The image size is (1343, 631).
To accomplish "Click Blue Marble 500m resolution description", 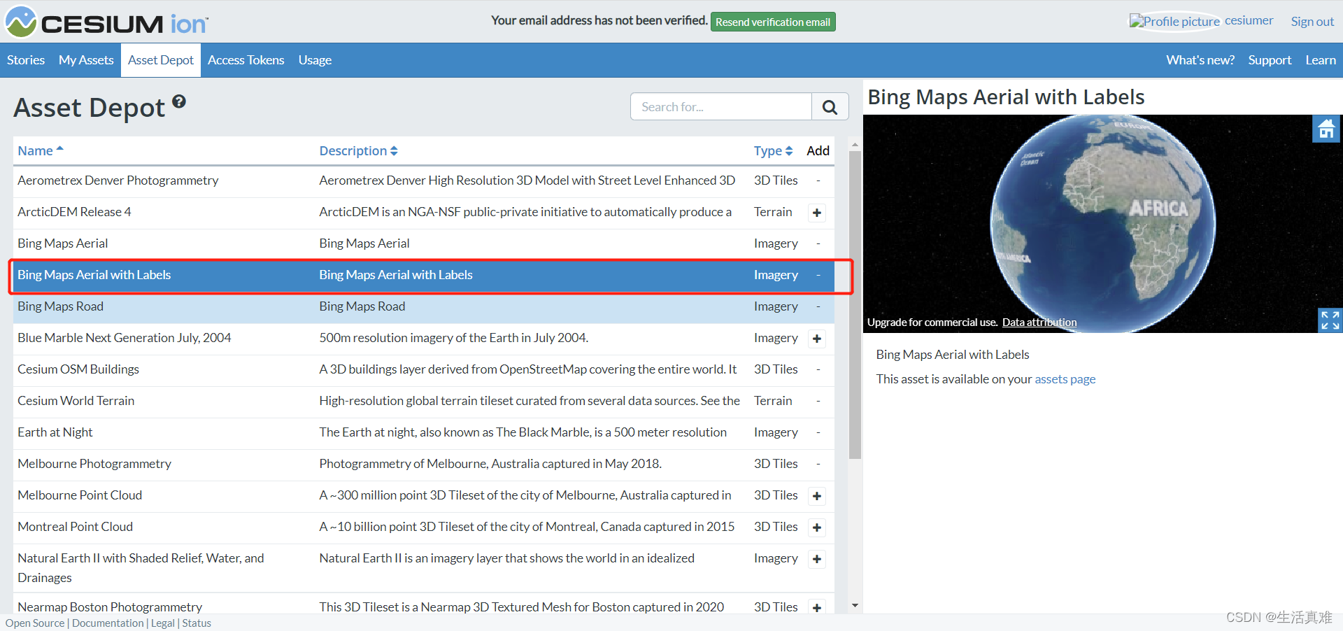I will point(454,338).
